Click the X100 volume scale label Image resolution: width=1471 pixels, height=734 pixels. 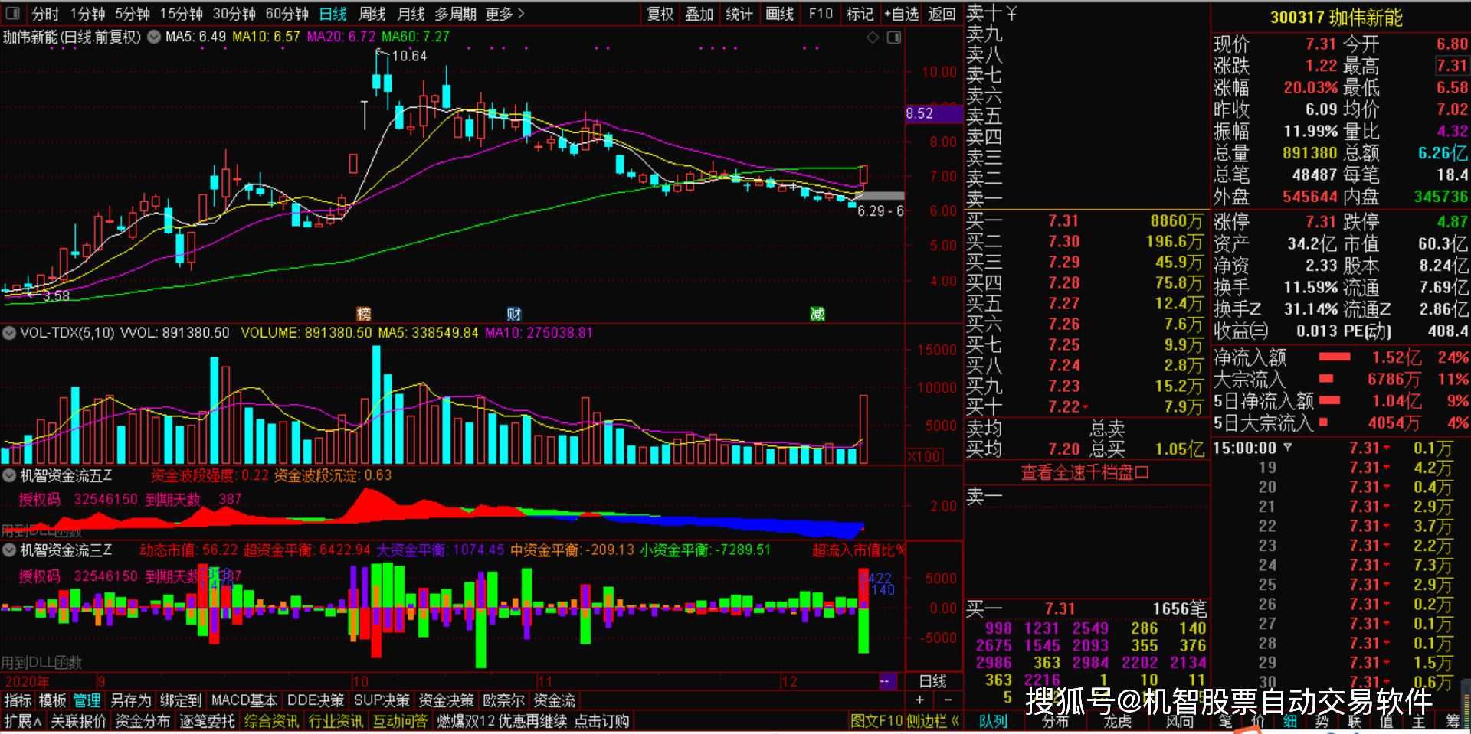coord(924,456)
